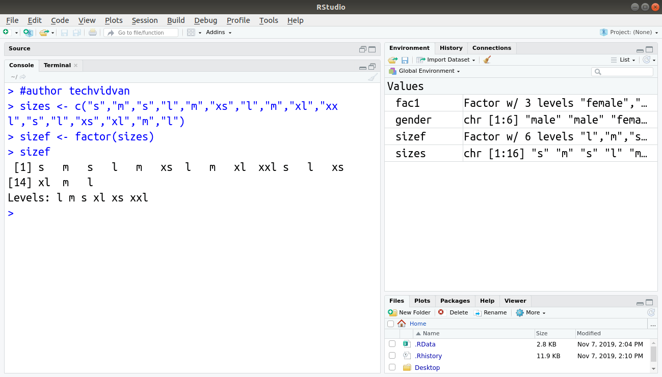The width and height of the screenshot is (662, 377).
Task: Maximize the Source pane
Action: pos(372,49)
